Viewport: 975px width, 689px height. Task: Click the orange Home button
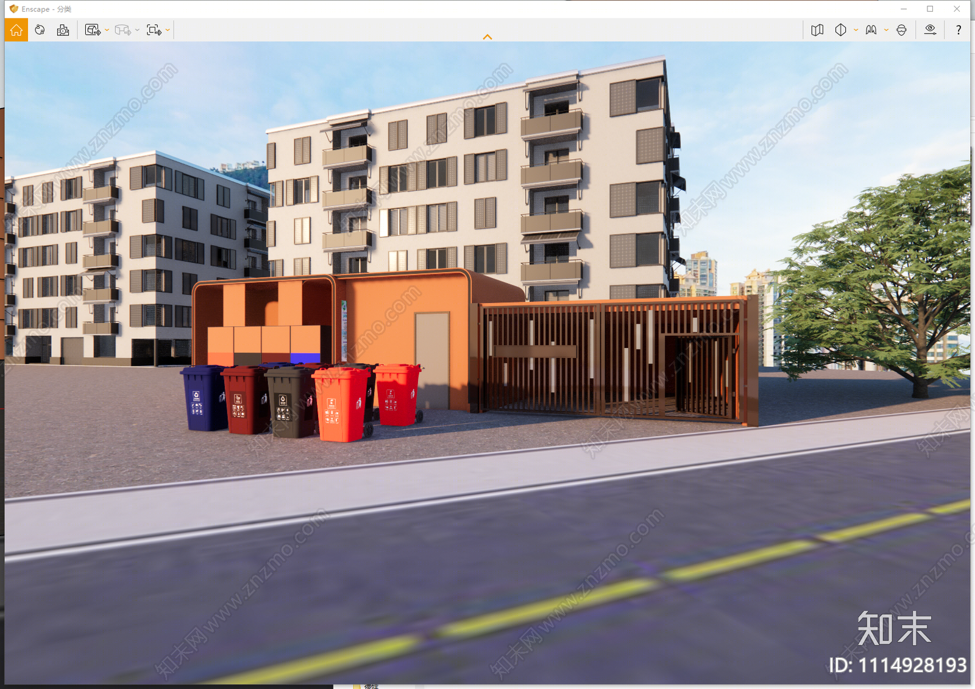(x=16, y=30)
